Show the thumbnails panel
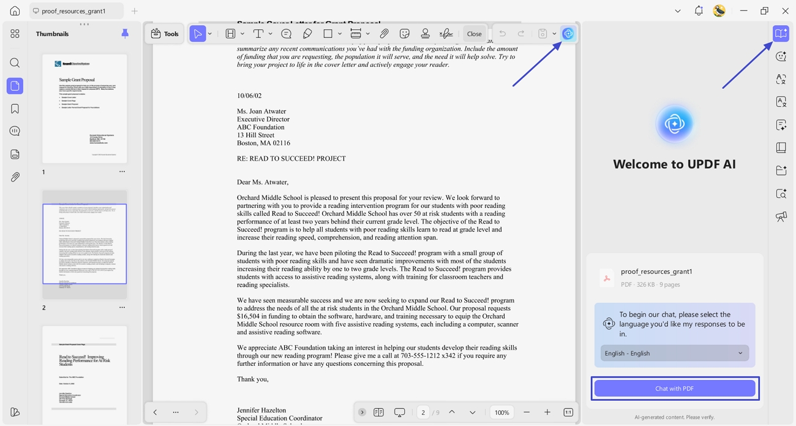The height and width of the screenshot is (426, 796). click(15, 86)
